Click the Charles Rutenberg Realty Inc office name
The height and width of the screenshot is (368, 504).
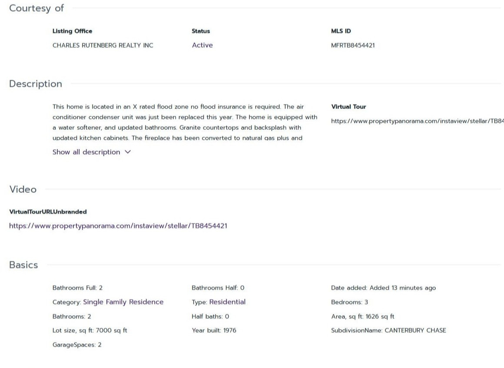click(x=103, y=45)
